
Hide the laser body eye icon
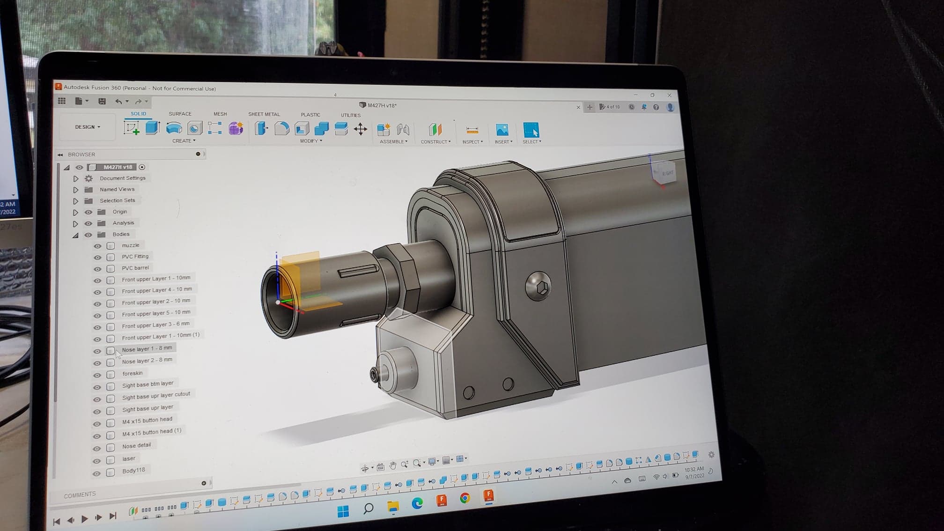pos(97,461)
